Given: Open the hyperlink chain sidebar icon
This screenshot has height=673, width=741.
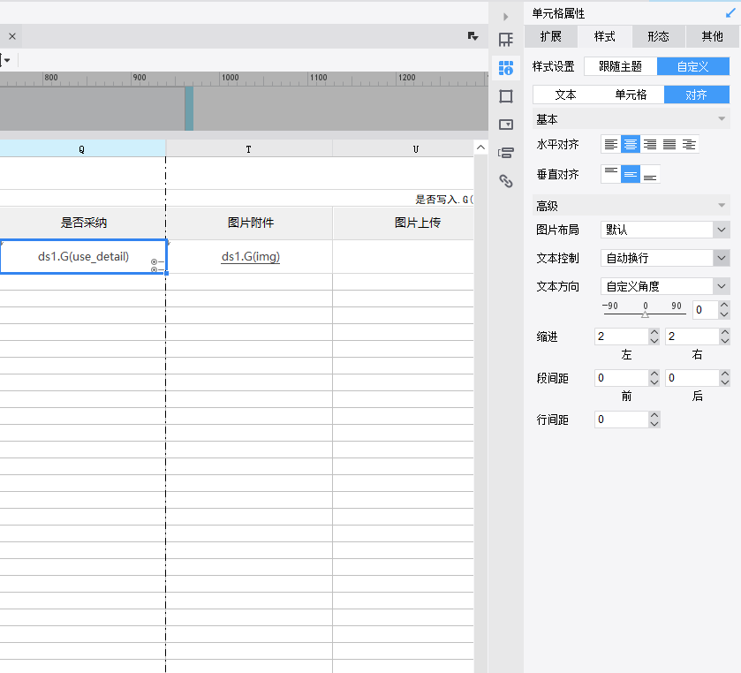Looking at the screenshot, I should (506, 181).
